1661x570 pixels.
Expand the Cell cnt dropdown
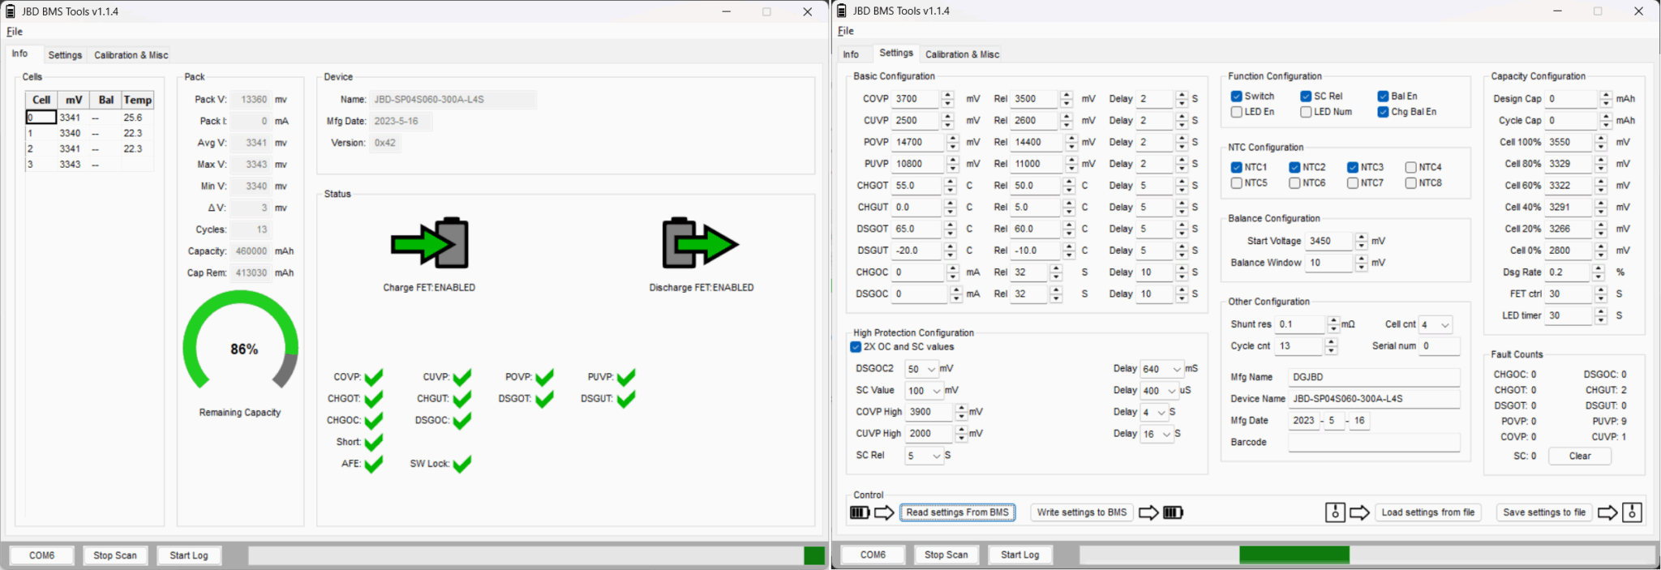[1435, 324]
